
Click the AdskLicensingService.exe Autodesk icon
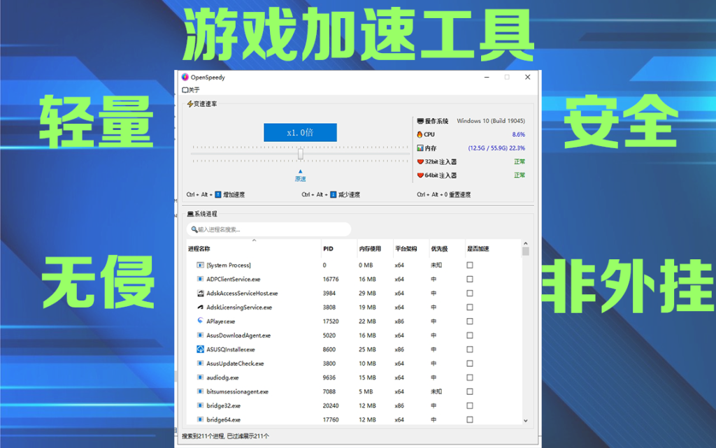(x=200, y=307)
